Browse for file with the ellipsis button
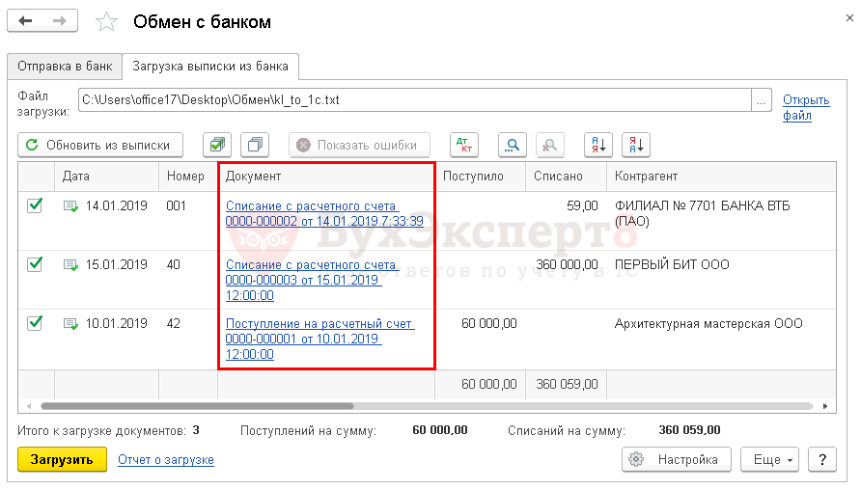This screenshot has width=861, height=490. click(761, 100)
